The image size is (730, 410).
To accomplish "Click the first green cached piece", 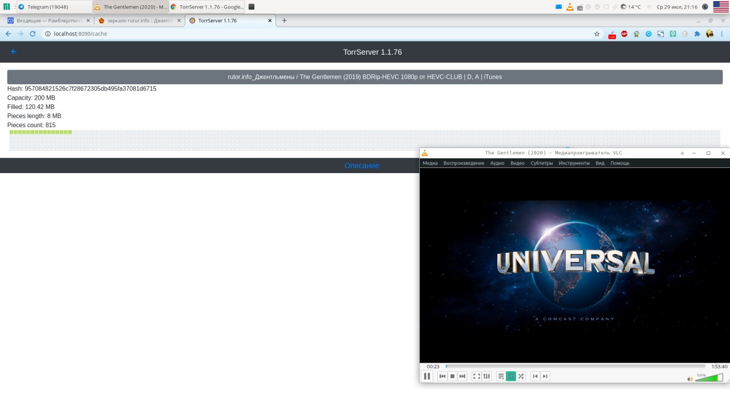I will coord(11,132).
